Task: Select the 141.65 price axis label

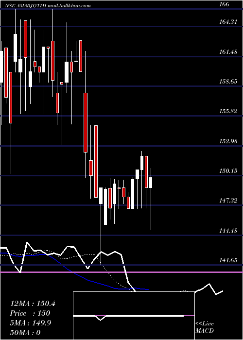Action: pos(227,260)
